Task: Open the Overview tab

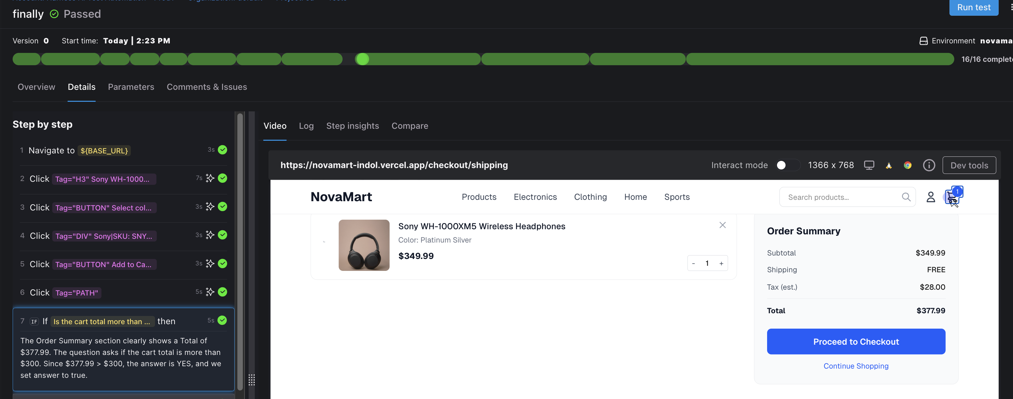Action: [36, 87]
